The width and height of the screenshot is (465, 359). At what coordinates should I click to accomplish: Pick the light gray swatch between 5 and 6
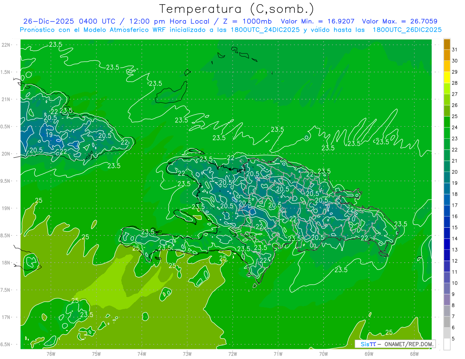coord(447,333)
